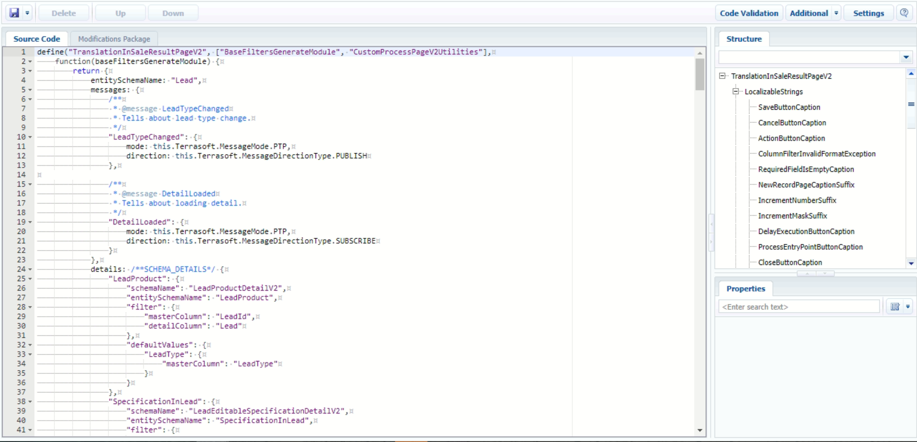
Task: Open the properties view dropdown arrow
Action: (907, 307)
